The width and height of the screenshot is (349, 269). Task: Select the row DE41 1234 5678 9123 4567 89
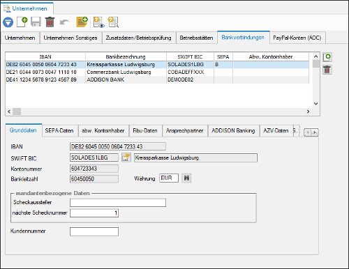click(x=157, y=79)
